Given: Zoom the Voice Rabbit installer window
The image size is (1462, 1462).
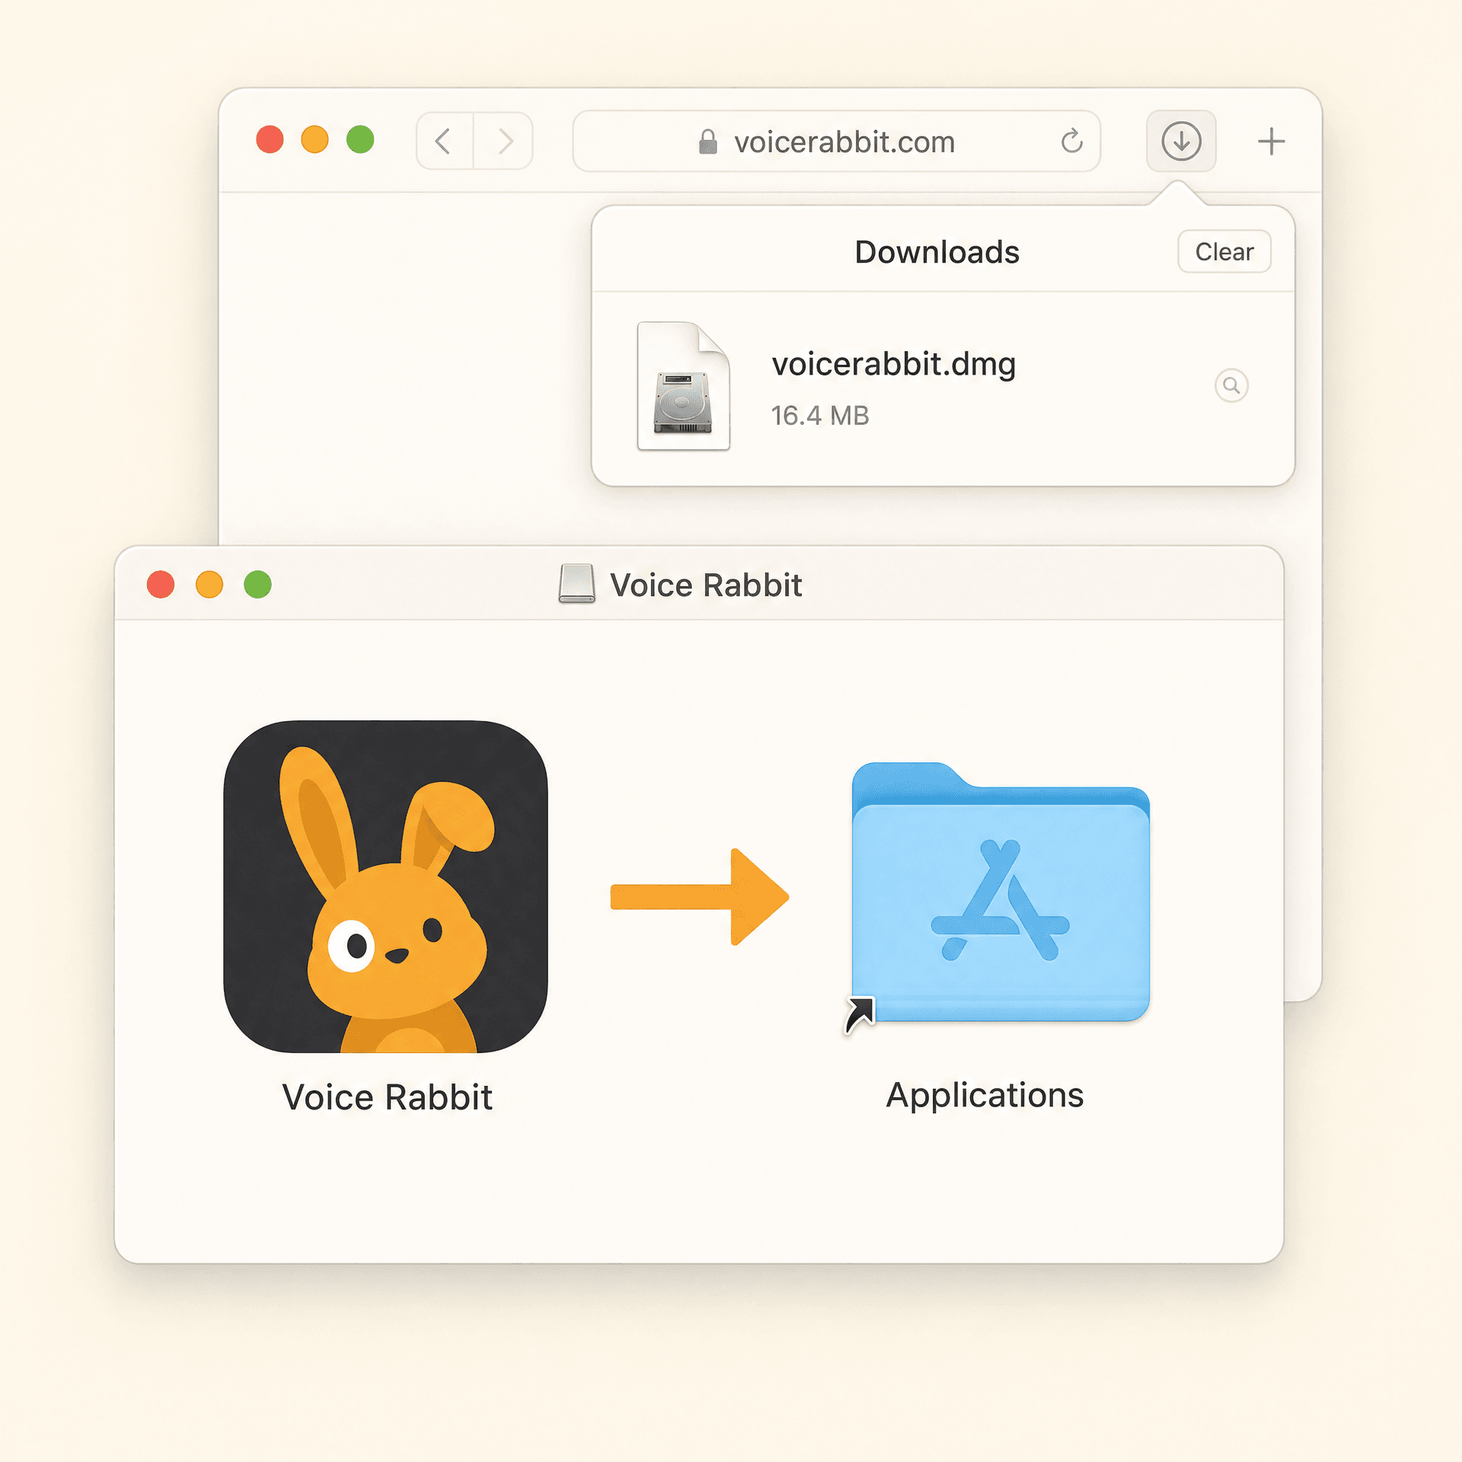Looking at the screenshot, I should [257, 585].
